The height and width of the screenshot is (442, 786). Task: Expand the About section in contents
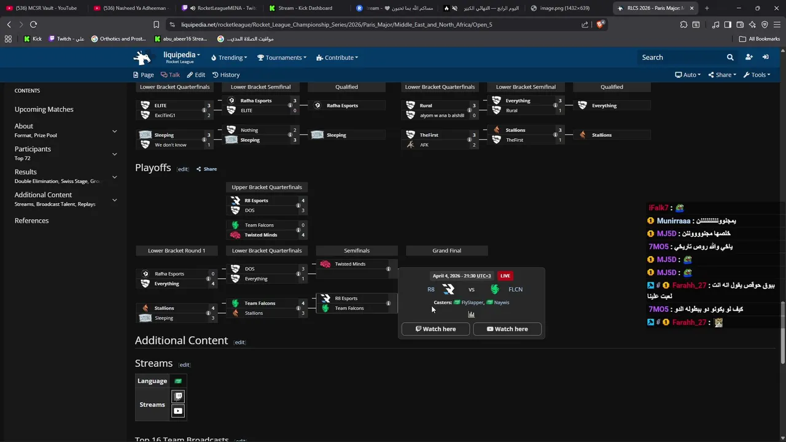[x=114, y=131]
